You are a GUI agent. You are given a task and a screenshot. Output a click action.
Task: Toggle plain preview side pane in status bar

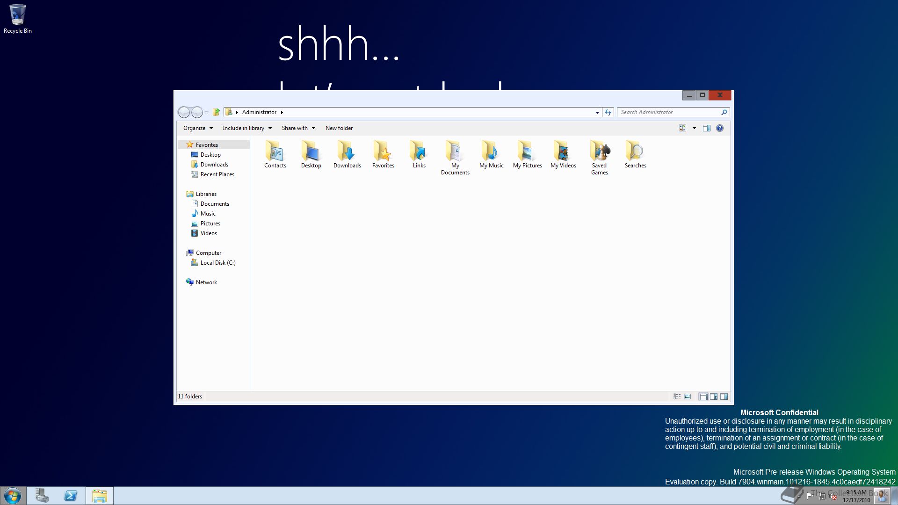coord(724,397)
